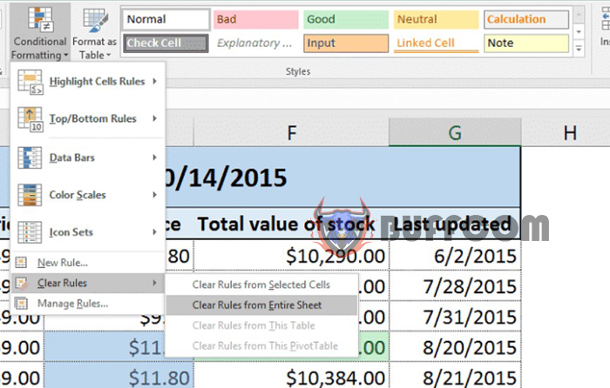Image resolution: width=610 pixels, height=388 pixels.
Task: Select column F header
Action: pos(291,132)
